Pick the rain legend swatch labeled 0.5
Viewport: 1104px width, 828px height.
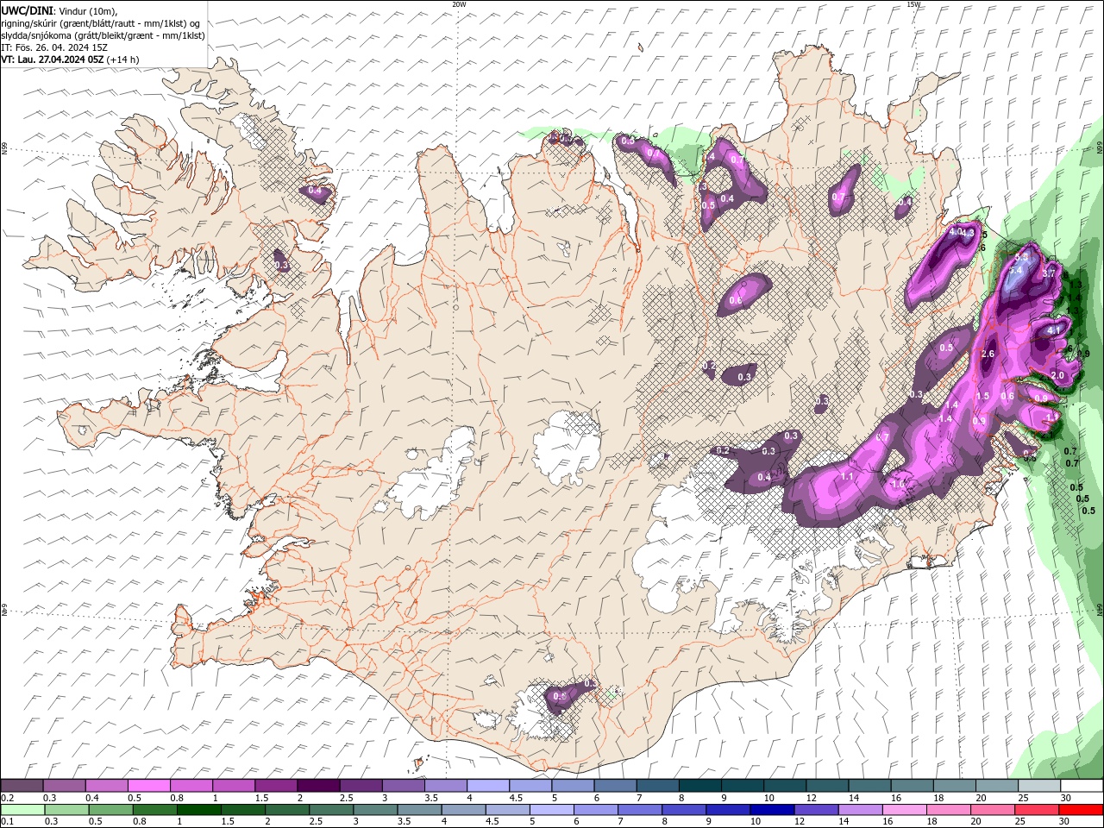click(x=111, y=810)
